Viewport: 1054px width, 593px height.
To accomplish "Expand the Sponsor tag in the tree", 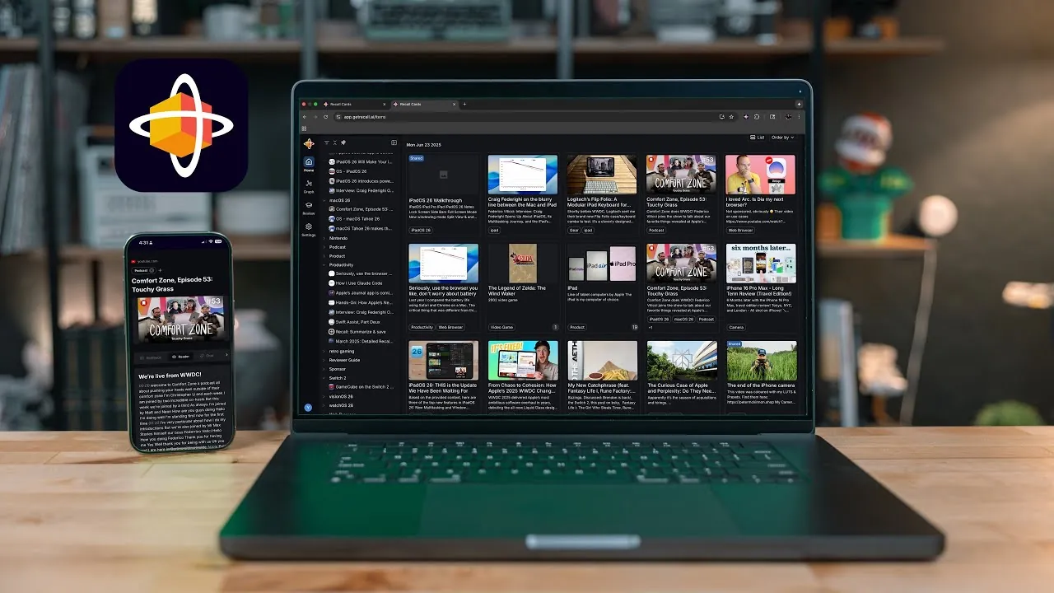I will [x=324, y=369].
